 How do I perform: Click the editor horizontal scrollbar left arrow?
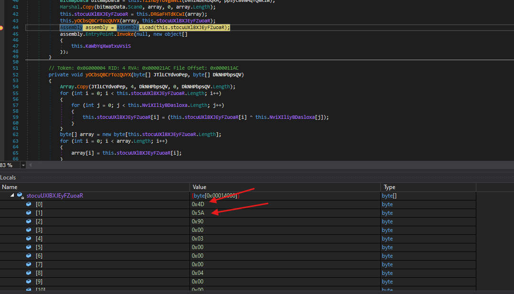pos(30,165)
